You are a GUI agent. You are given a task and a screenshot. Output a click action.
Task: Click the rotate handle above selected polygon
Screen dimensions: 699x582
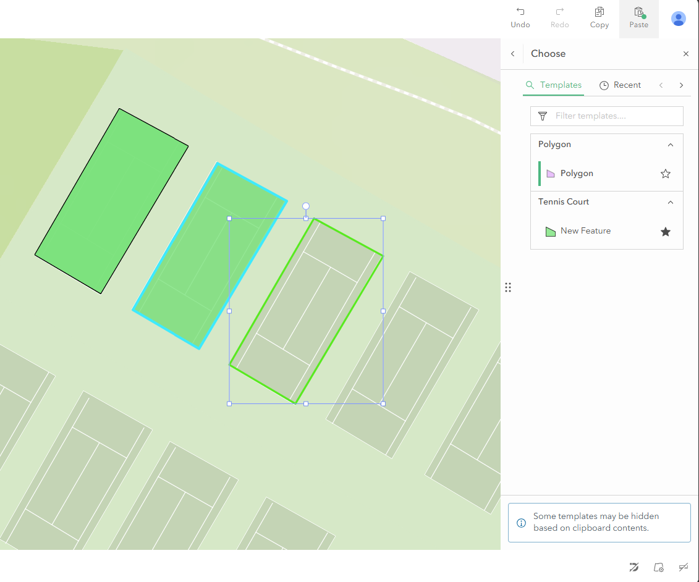(x=306, y=206)
